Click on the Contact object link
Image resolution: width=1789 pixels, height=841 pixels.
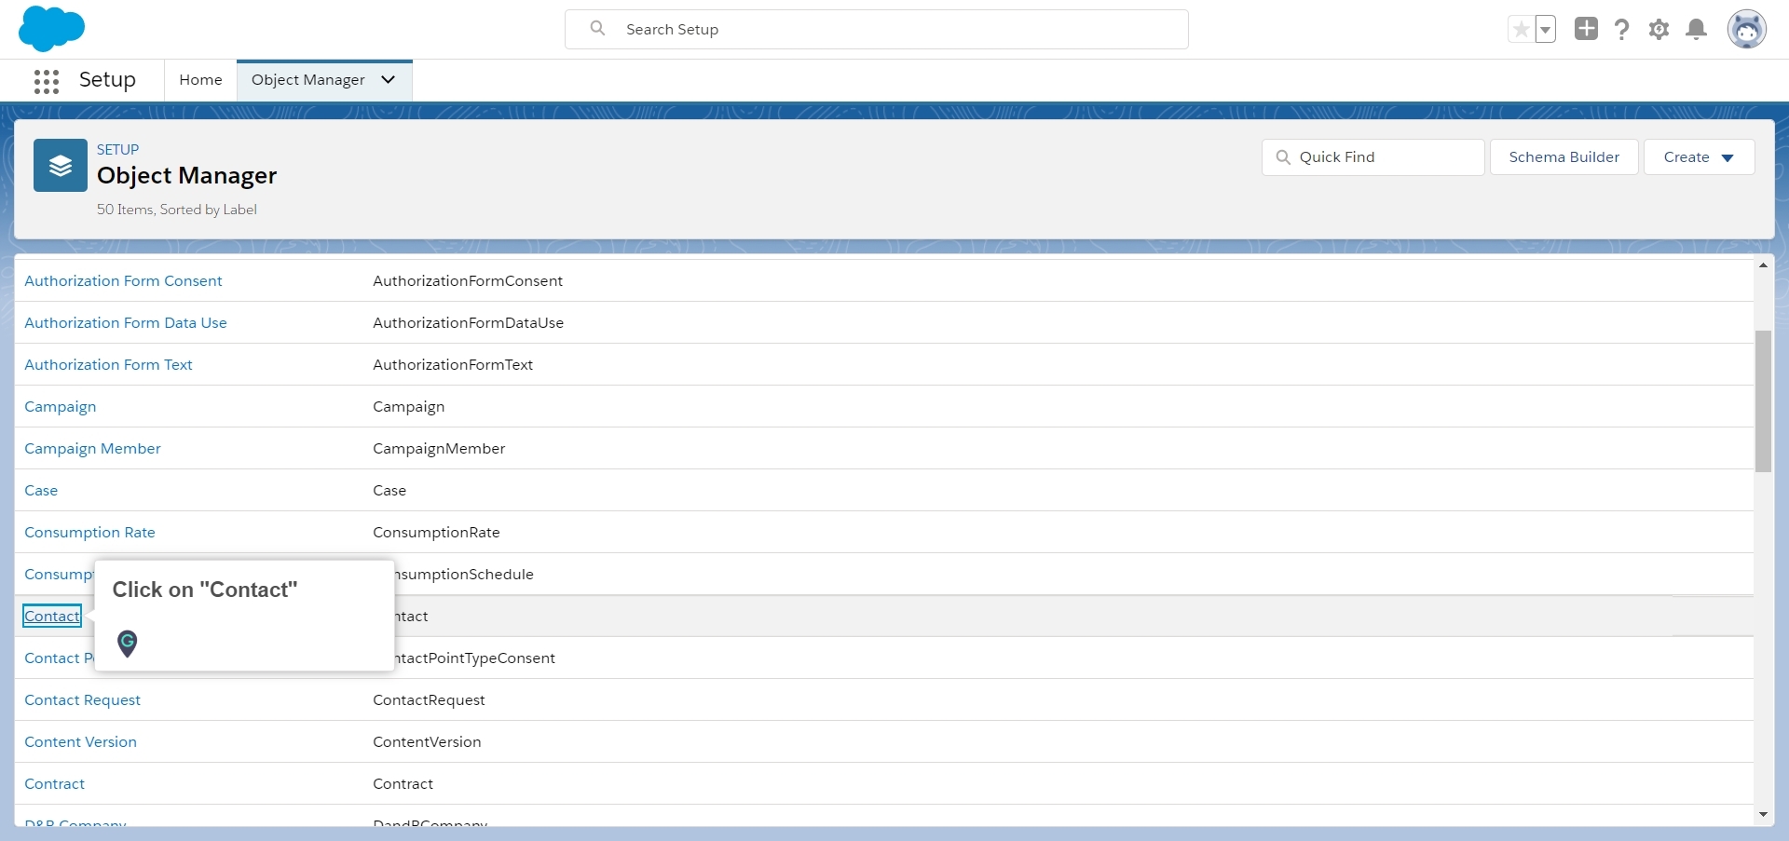pyautogui.click(x=52, y=617)
